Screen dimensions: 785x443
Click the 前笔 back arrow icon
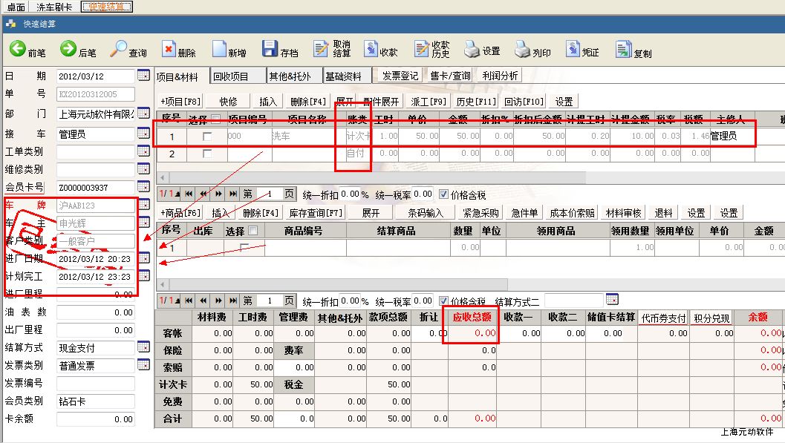[18, 50]
